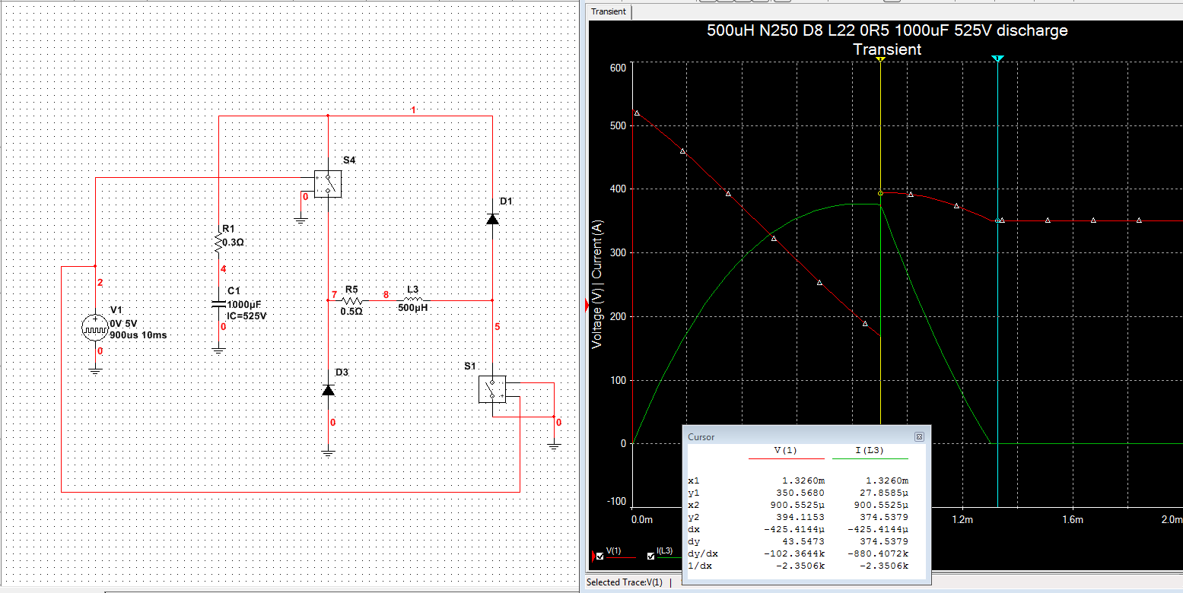
Task: Click the '0.3Ω' value of R1
Action: point(234,243)
